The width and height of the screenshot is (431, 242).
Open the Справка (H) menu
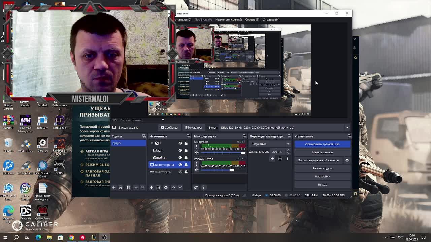pyautogui.click(x=271, y=19)
